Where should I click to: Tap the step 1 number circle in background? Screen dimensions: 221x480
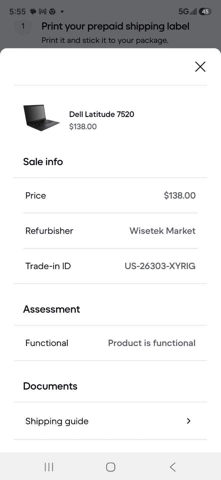[23, 26]
